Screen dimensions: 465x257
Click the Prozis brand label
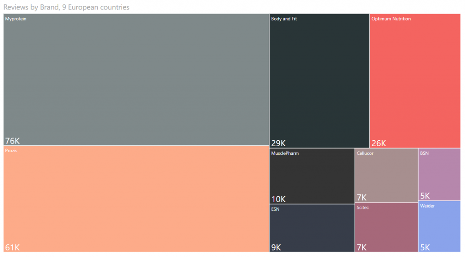click(11, 151)
